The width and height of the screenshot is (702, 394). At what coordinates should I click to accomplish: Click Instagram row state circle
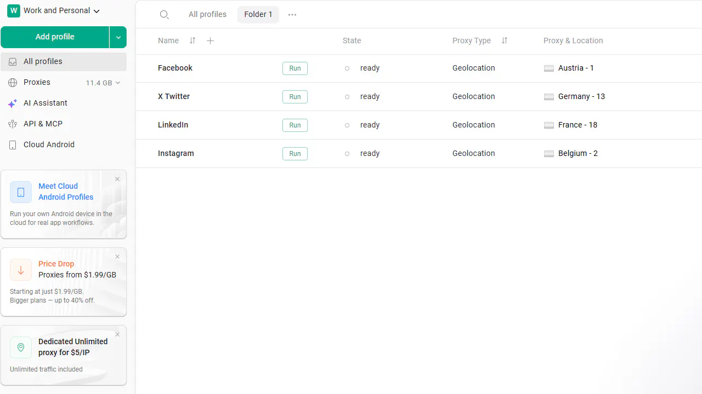click(347, 154)
